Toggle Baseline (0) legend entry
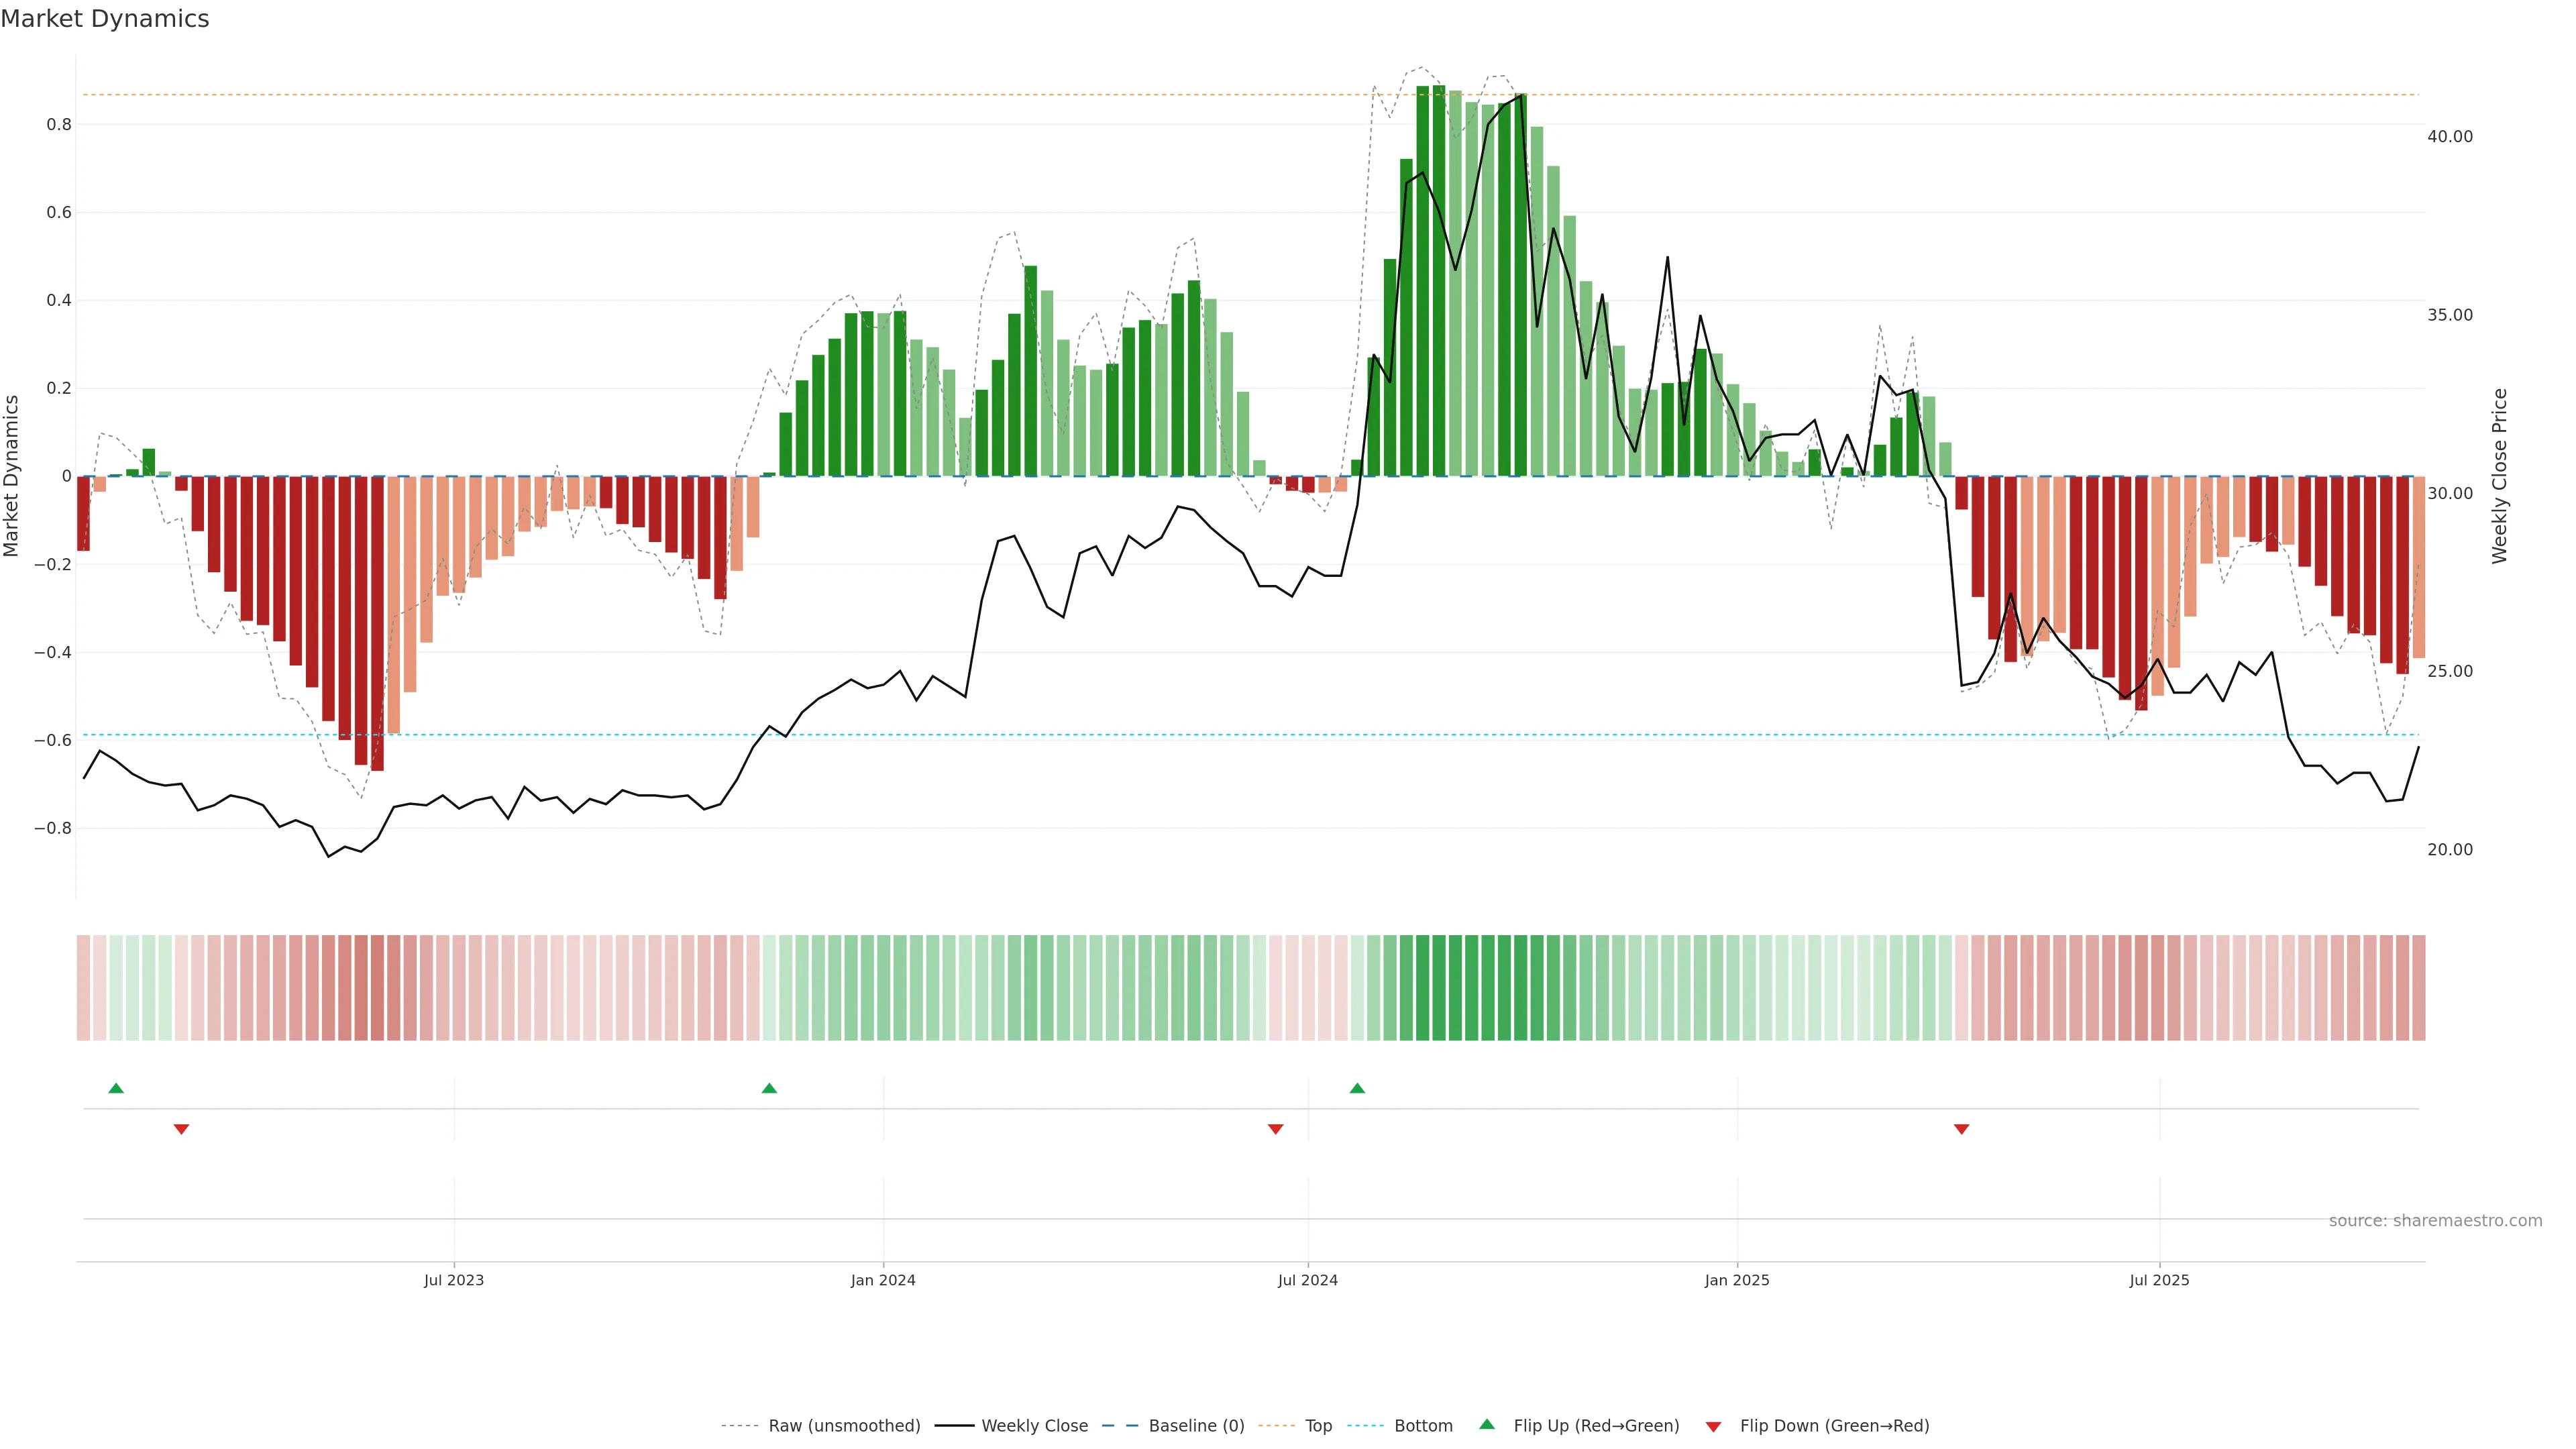The image size is (2576, 1449). click(x=1196, y=1425)
